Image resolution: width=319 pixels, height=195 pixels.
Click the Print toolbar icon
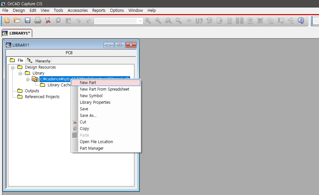click(38, 21)
